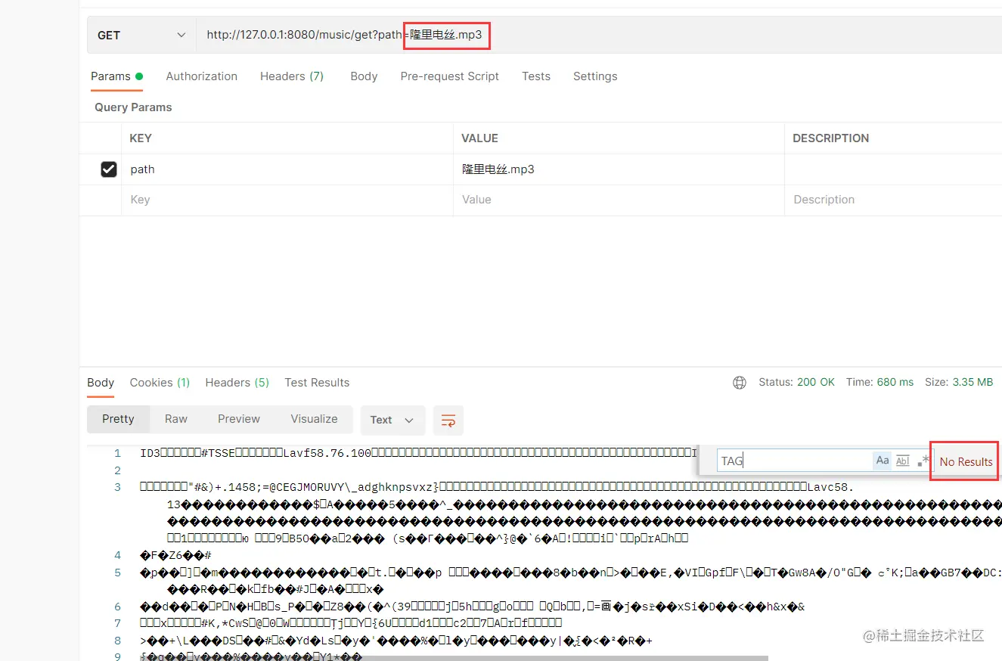The image size is (1002, 661).
Task: Switch to Visualize response view
Action: [x=314, y=419]
